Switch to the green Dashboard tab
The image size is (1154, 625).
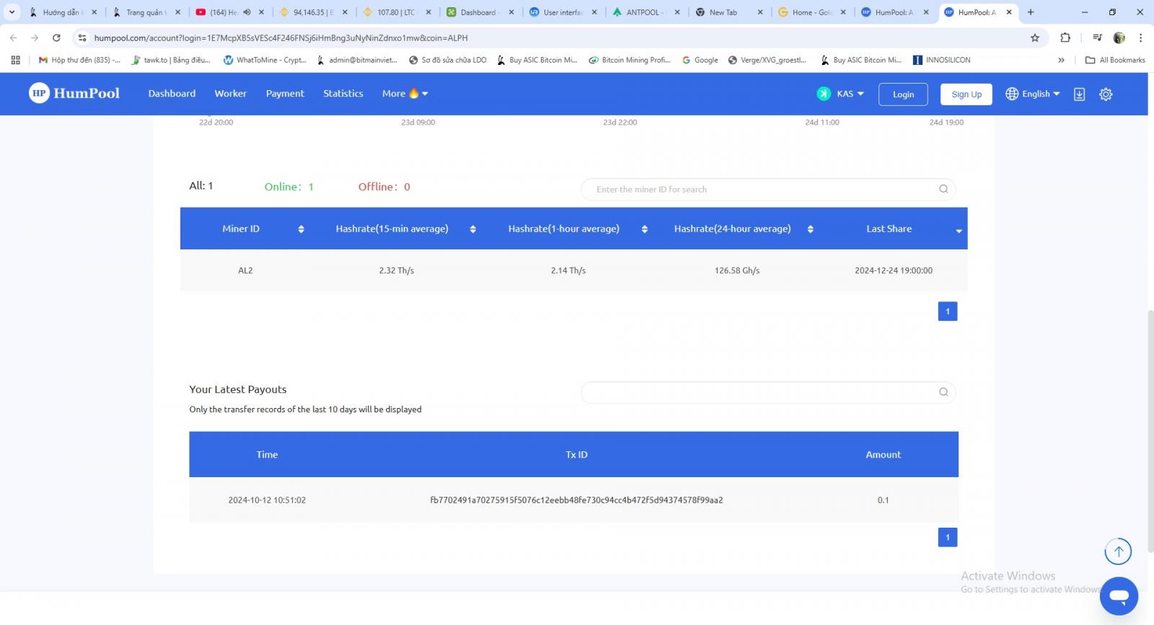[480, 12]
